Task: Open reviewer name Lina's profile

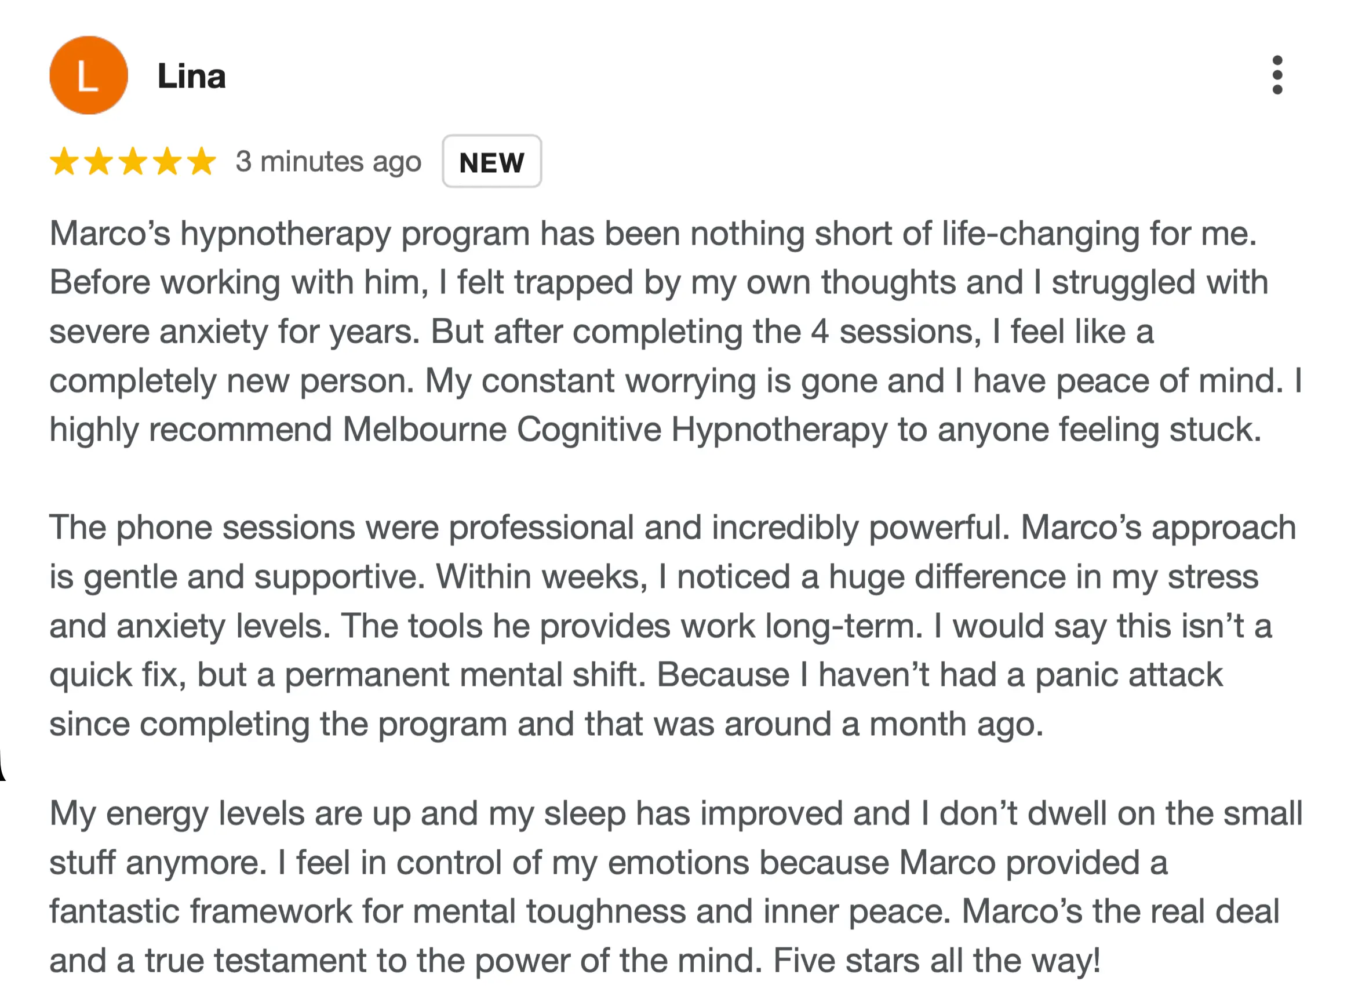Action: 191,77
